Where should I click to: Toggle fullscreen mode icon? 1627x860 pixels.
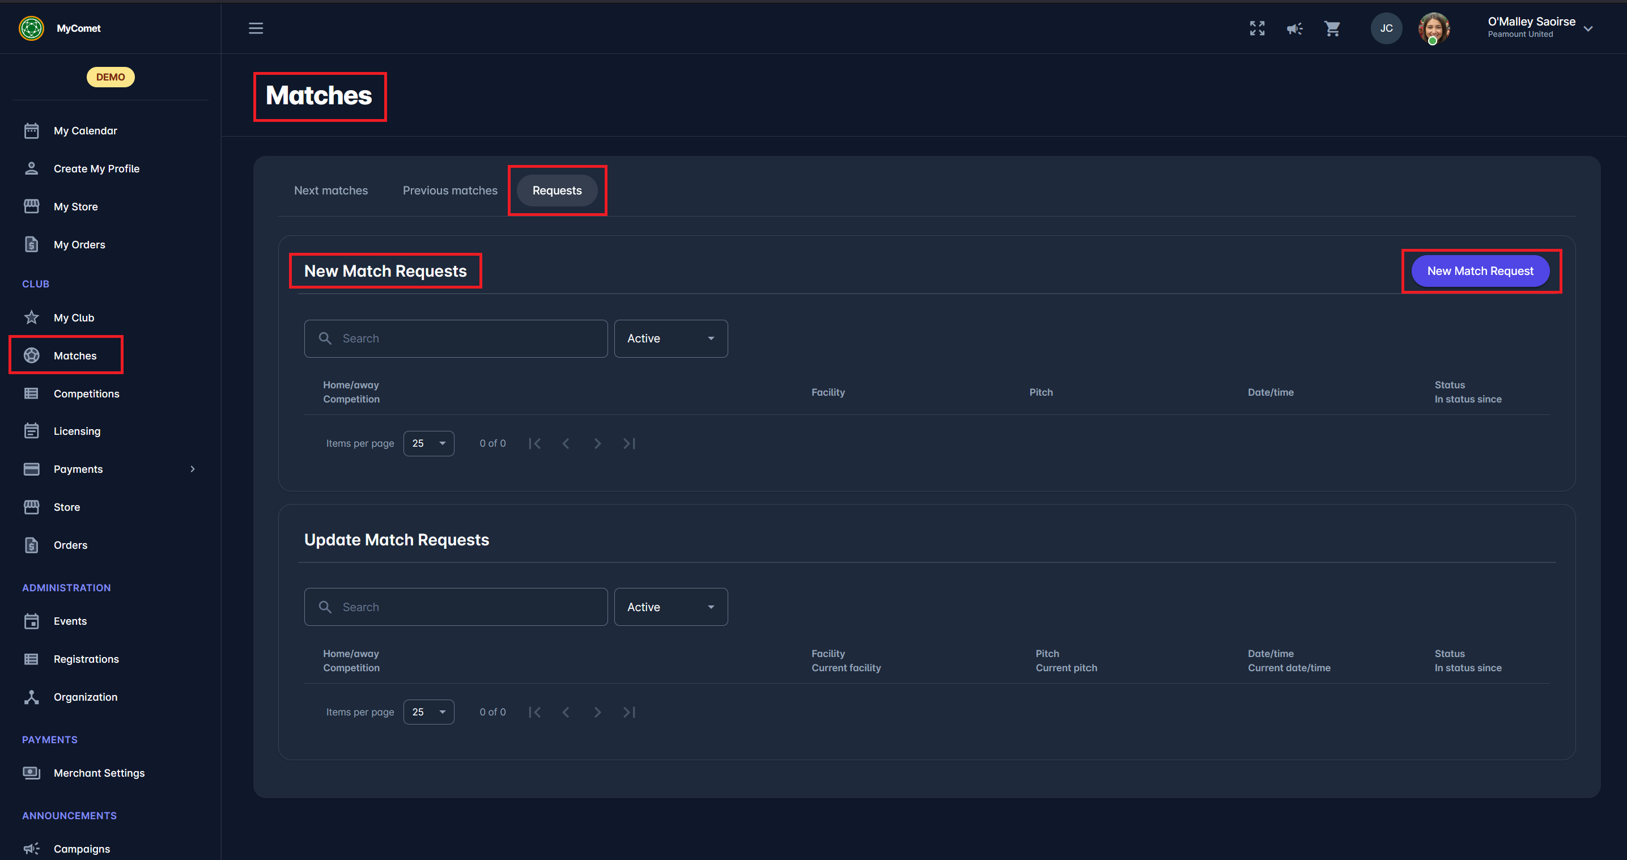click(x=1257, y=28)
